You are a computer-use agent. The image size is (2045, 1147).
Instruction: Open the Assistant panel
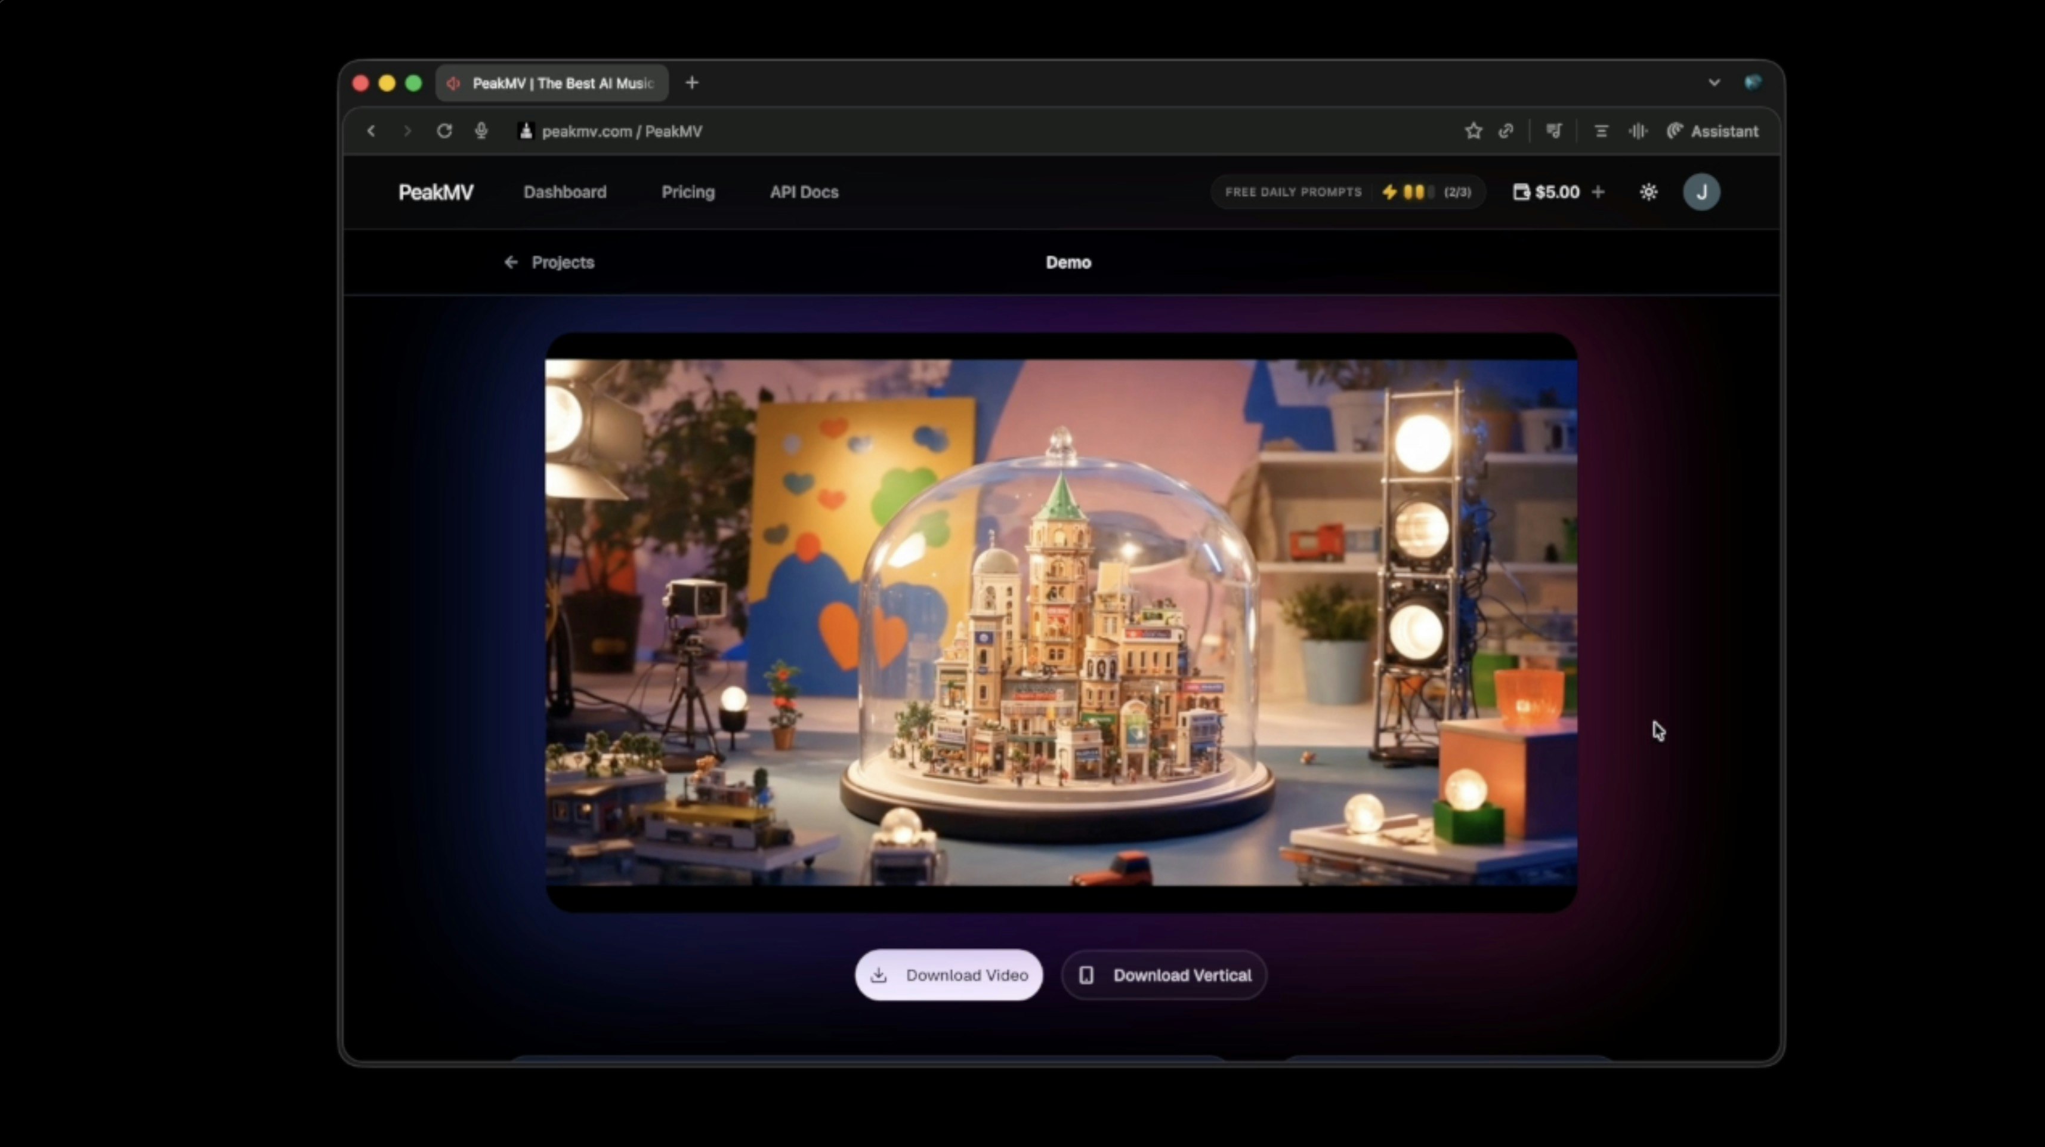[x=1715, y=131]
